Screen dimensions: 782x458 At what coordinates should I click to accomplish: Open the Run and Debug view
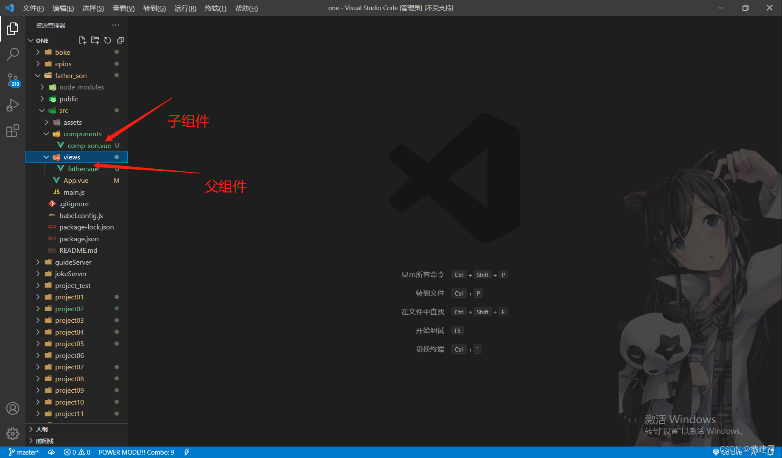coord(13,105)
